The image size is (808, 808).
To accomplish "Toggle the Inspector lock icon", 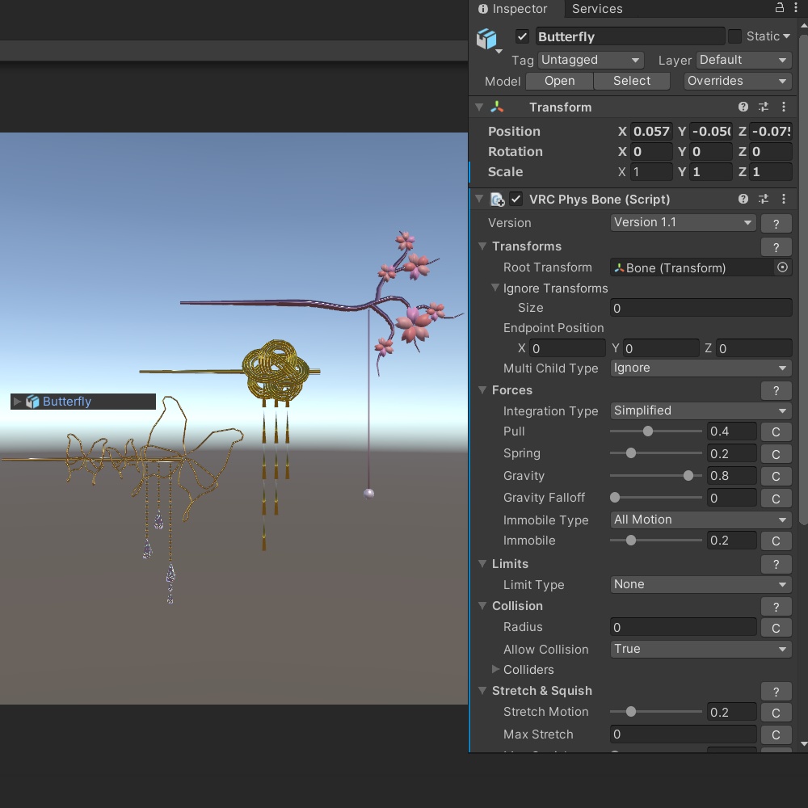I will coord(780,8).
